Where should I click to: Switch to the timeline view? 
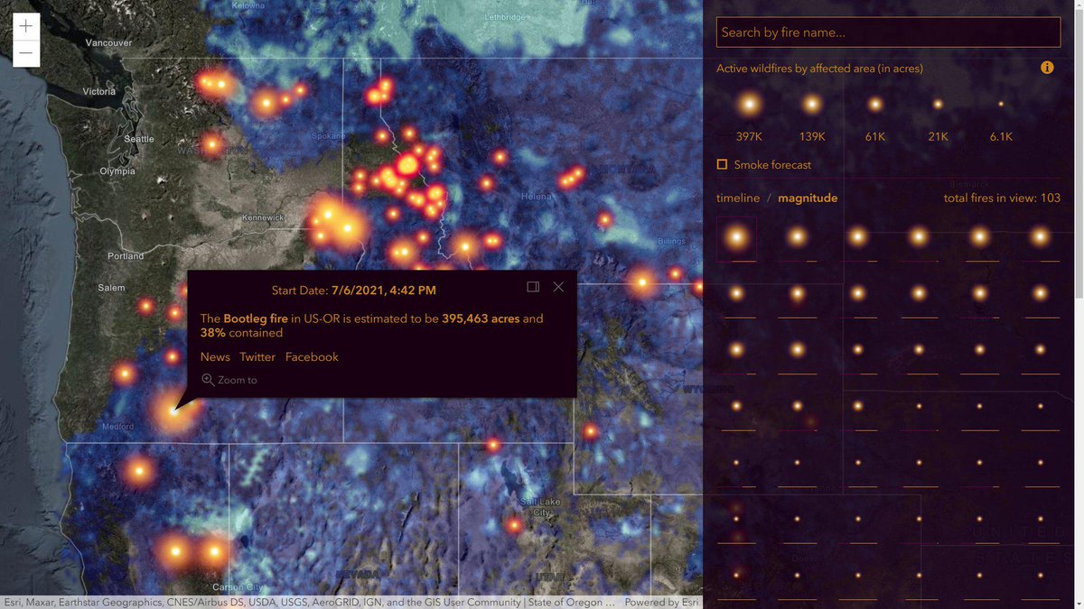click(738, 198)
